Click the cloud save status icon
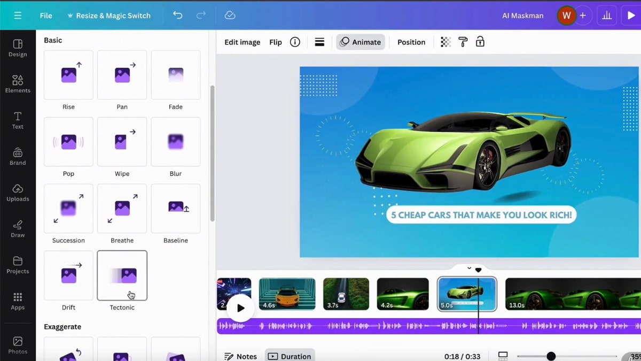This screenshot has width=641, height=361. (230, 16)
